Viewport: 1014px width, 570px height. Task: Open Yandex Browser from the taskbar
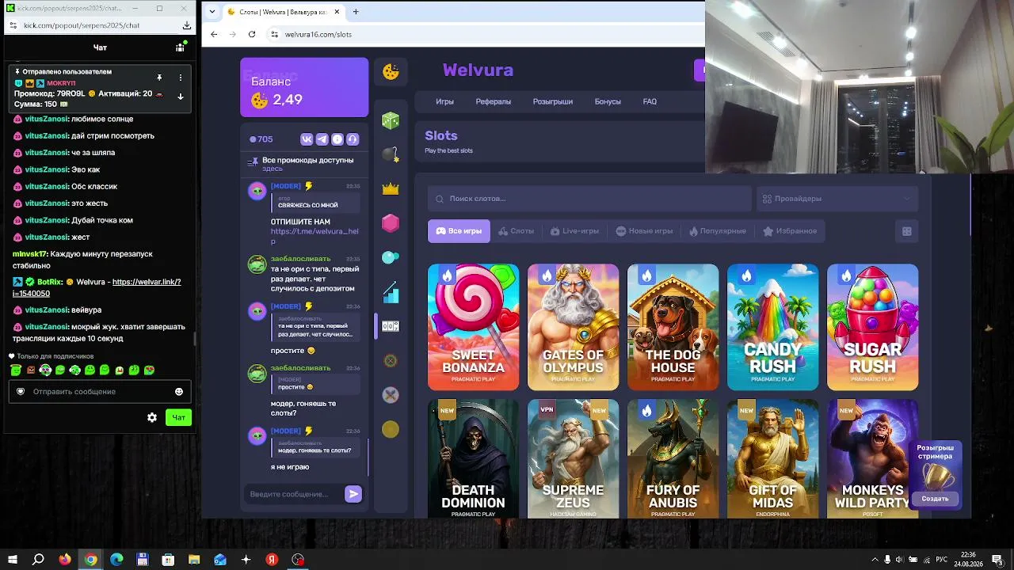point(272,560)
